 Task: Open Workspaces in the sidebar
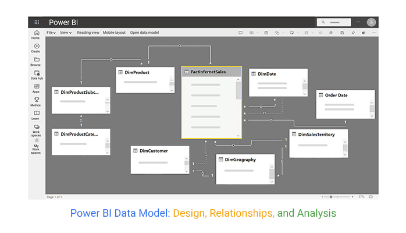[36, 131]
